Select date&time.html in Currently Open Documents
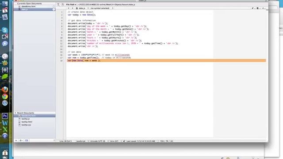This screenshot has width=283, height=159. [x=28, y=6]
